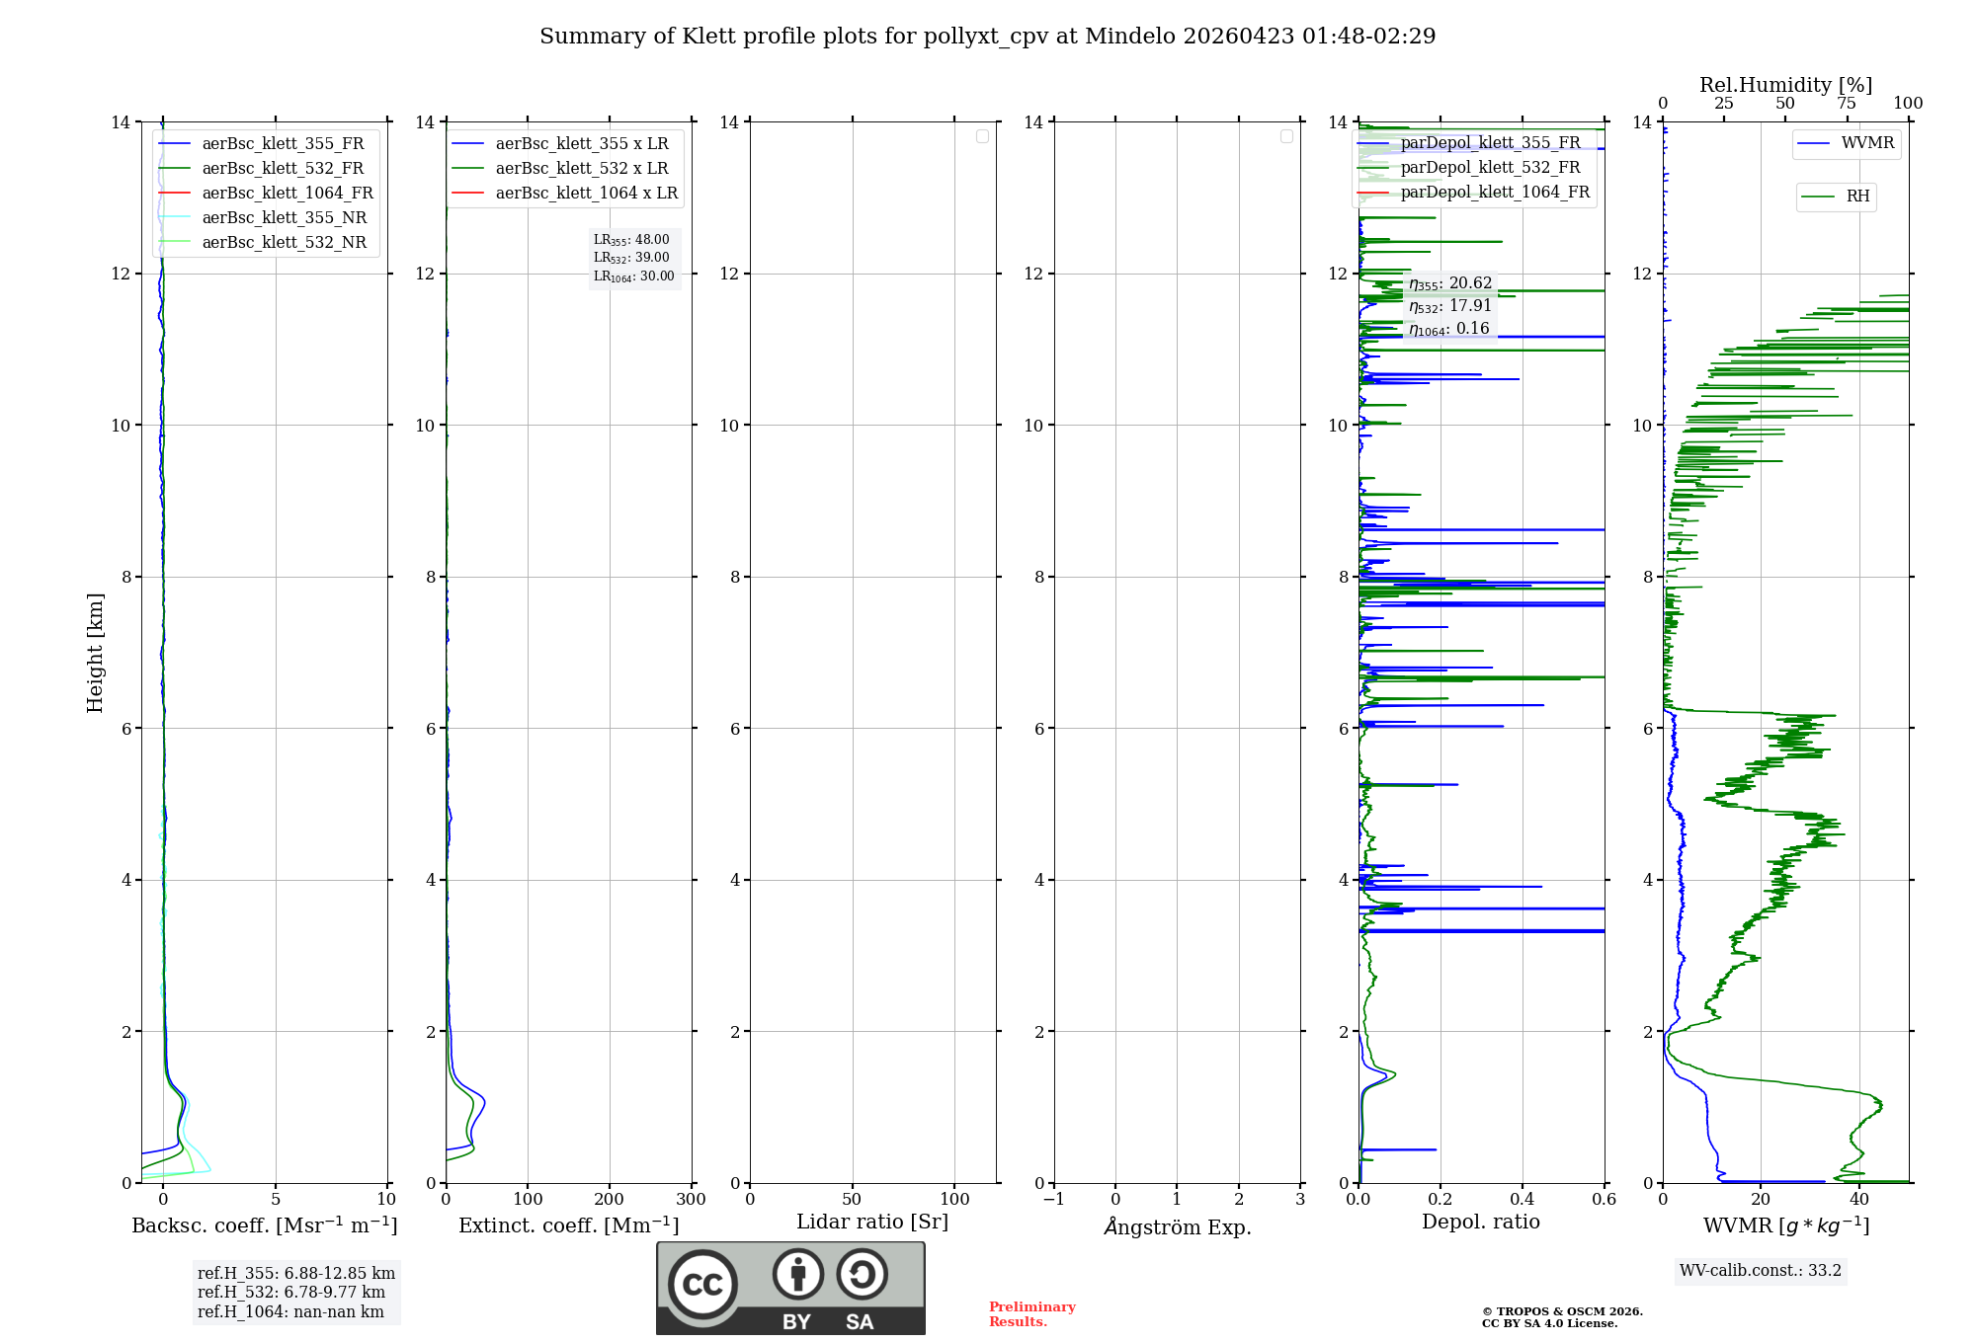Click the blue line marker beside WVMR legend
Viewport: 1976px width, 1343px height.
click(x=1814, y=144)
